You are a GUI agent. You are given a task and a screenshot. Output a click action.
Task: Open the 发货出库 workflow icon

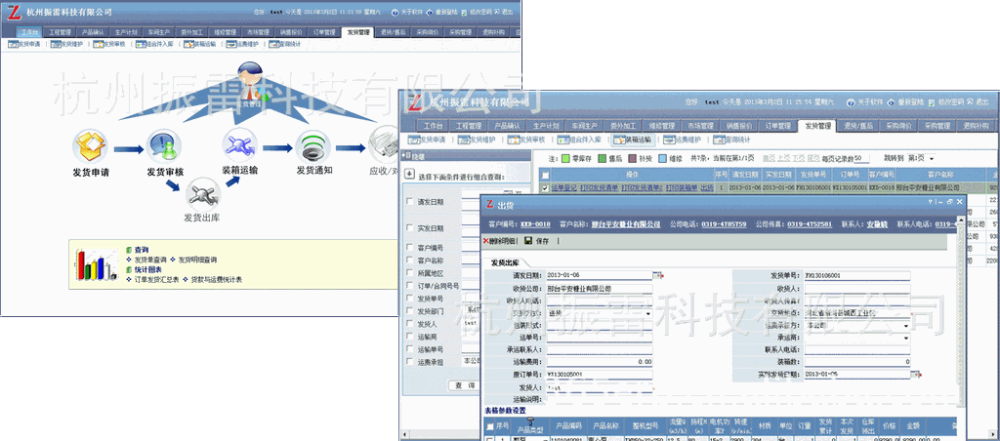tap(203, 194)
